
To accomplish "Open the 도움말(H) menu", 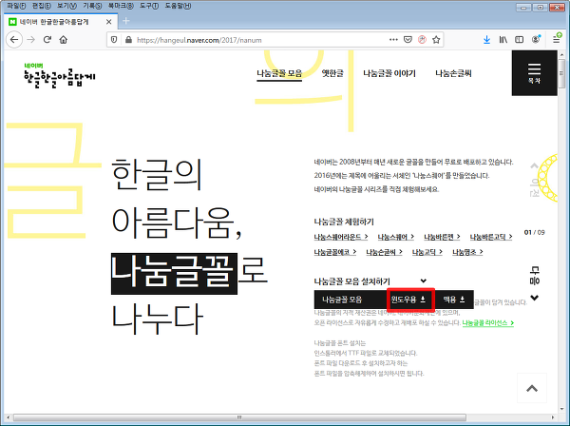I will (178, 6).
